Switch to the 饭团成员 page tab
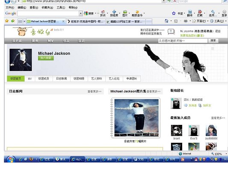 44,79
